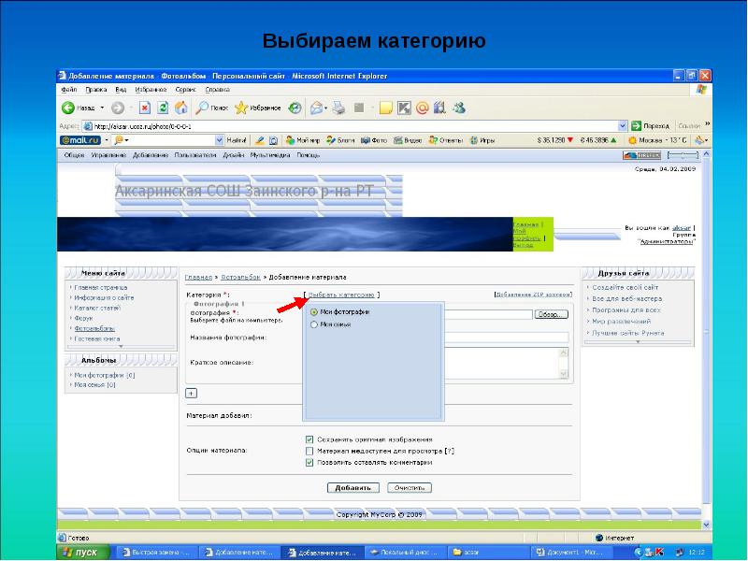Refresh the page with the Refresh icon
Viewport: 748px width, 561px height.
click(163, 108)
